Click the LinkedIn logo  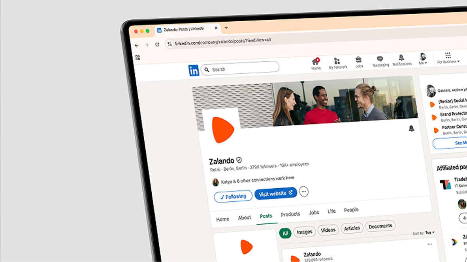coord(194,71)
